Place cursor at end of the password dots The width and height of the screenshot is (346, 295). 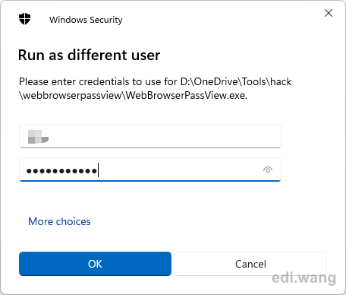[98, 170]
